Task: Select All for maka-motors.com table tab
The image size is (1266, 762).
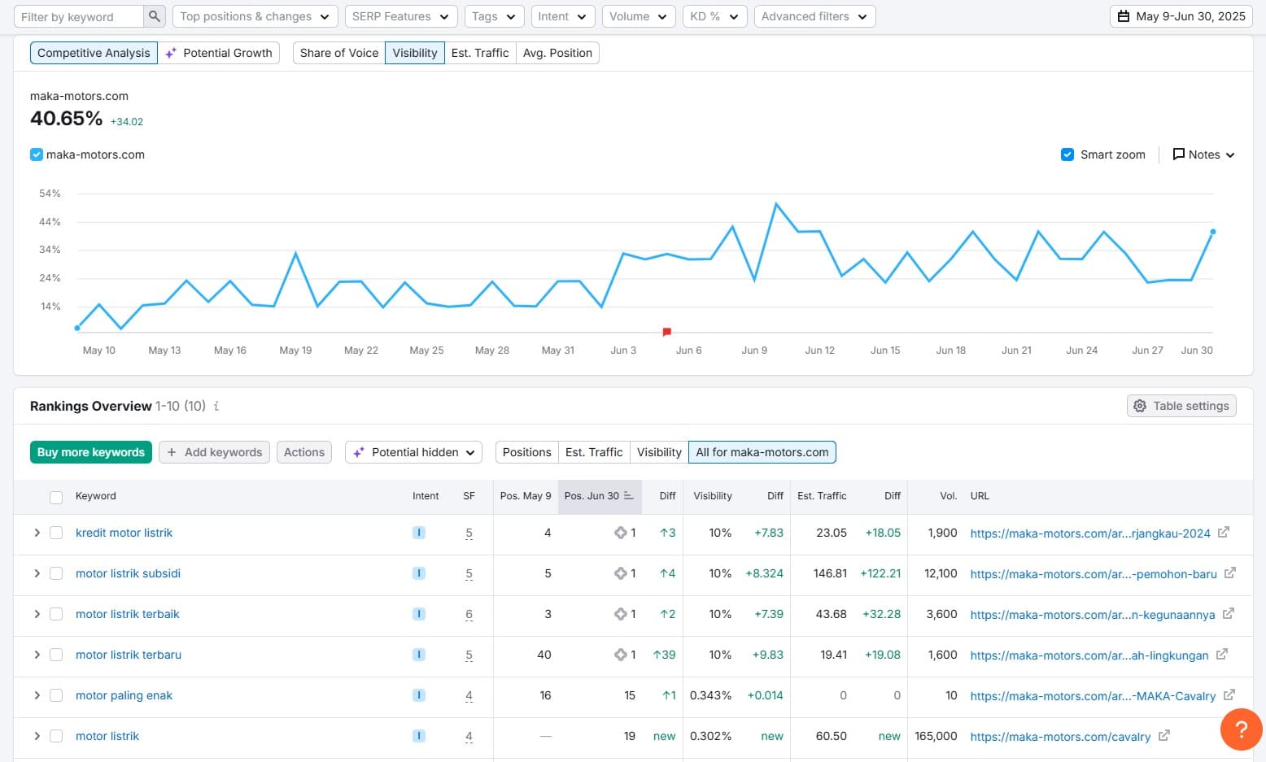Action: [x=762, y=452]
